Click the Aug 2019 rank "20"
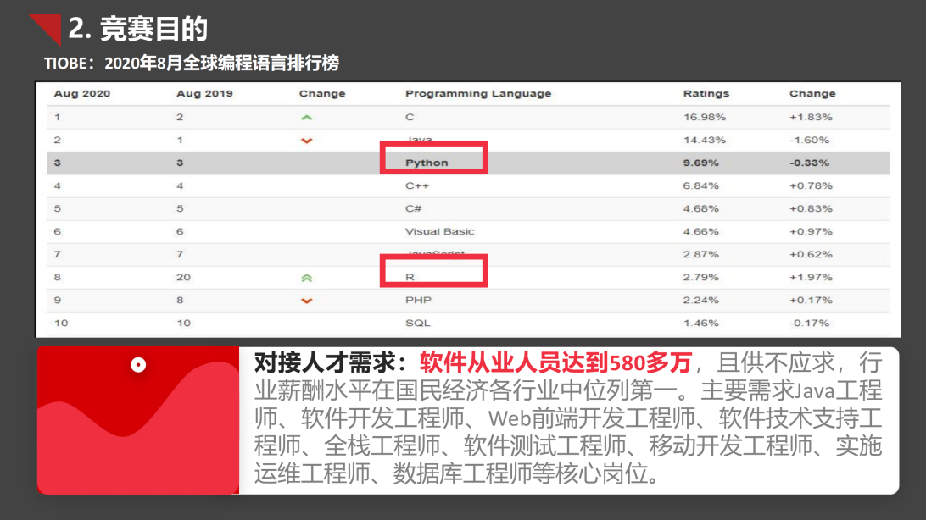 (184, 277)
